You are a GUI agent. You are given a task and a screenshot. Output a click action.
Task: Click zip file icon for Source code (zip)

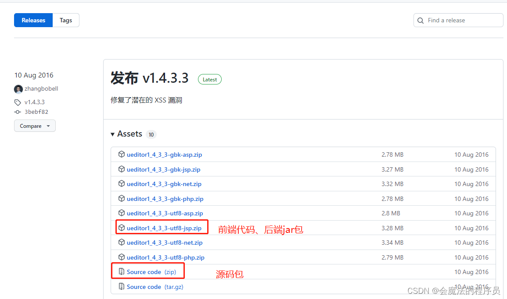point(122,271)
